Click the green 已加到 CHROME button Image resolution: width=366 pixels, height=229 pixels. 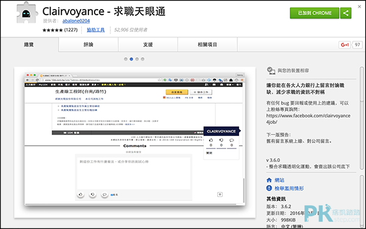314,13
